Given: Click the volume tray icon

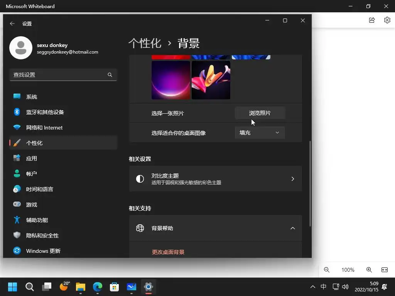Looking at the screenshot, I should (x=345, y=287).
